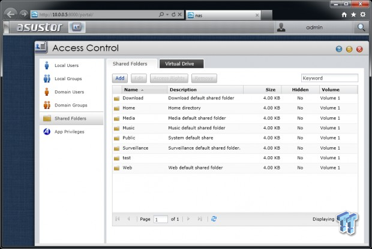Click the admin user silhouette icon
372x249 pixels.
(281, 27)
